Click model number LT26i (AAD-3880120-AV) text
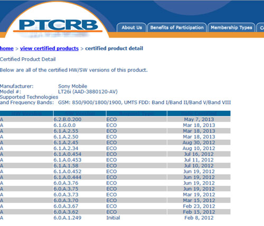 click(x=88, y=92)
